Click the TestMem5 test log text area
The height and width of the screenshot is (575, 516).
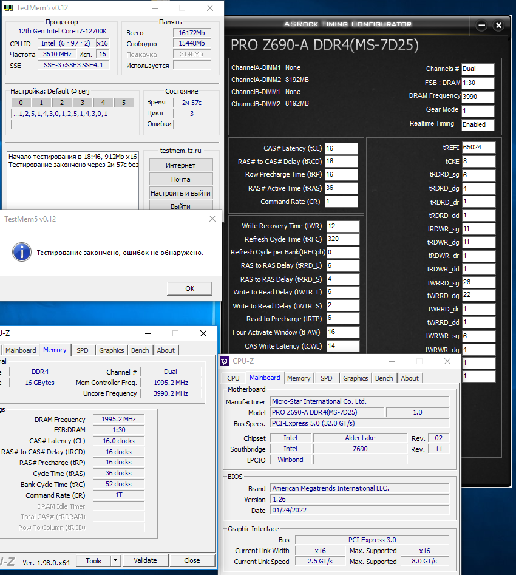pyautogui.click(x=73, y=180)
